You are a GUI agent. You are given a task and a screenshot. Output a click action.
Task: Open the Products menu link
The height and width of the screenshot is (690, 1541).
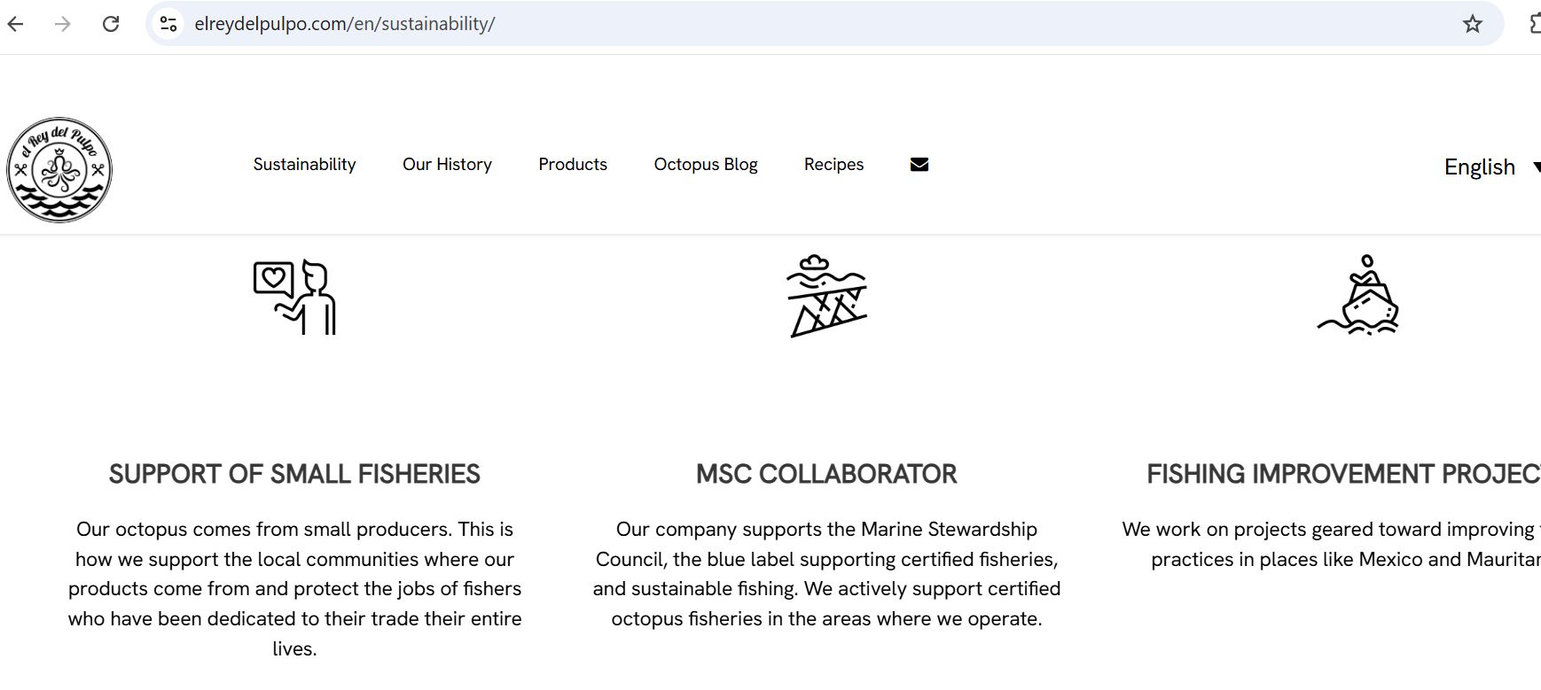pyautogui.click(x=573, y=164)
